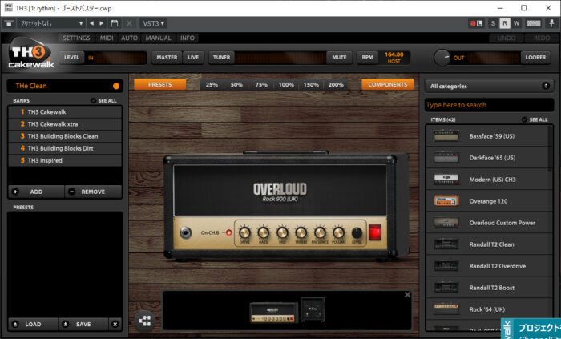Screen dimensions: 561x339
Task: Click the X icon beside SAVE
Action: click(x=115, y=325)
